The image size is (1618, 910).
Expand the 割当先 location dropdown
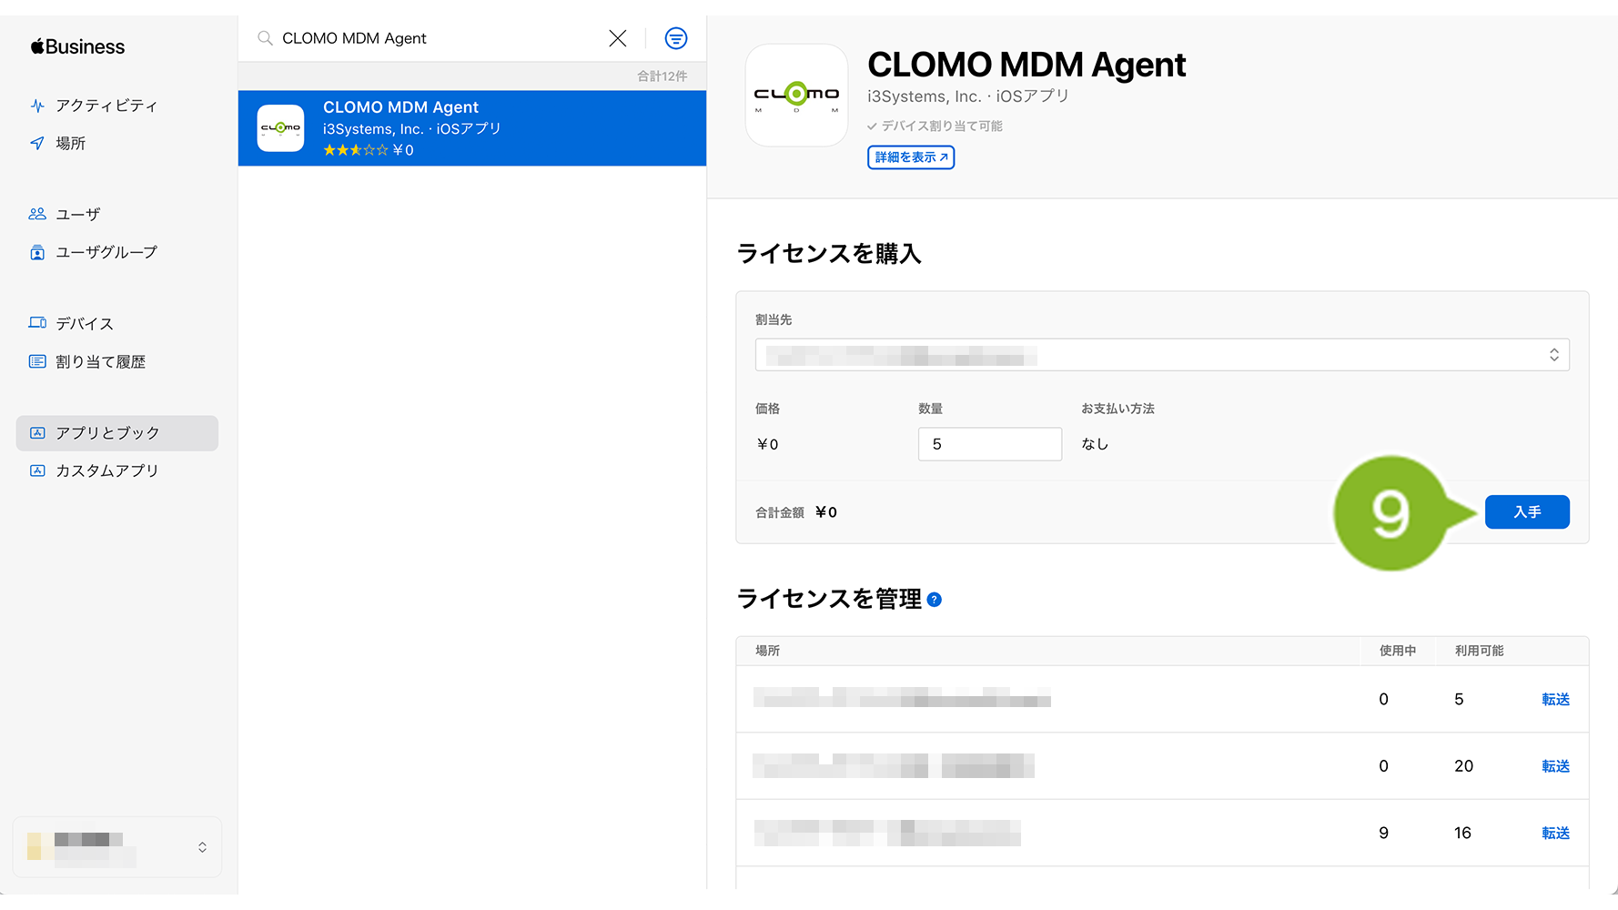(1162, 355)
